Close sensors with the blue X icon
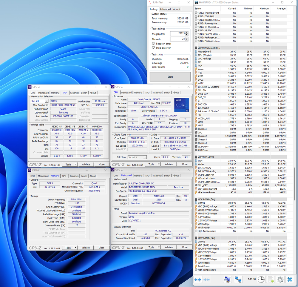 pos(290,280)
